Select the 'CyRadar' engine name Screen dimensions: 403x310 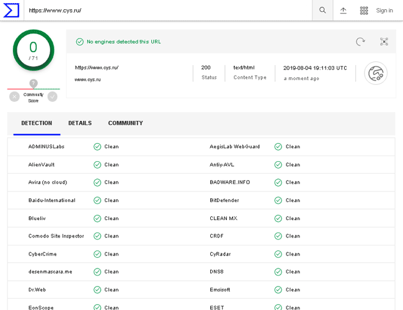220,254
